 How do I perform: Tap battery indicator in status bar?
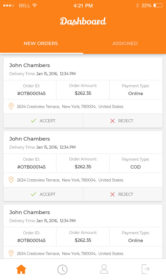(x=158, y=5)
